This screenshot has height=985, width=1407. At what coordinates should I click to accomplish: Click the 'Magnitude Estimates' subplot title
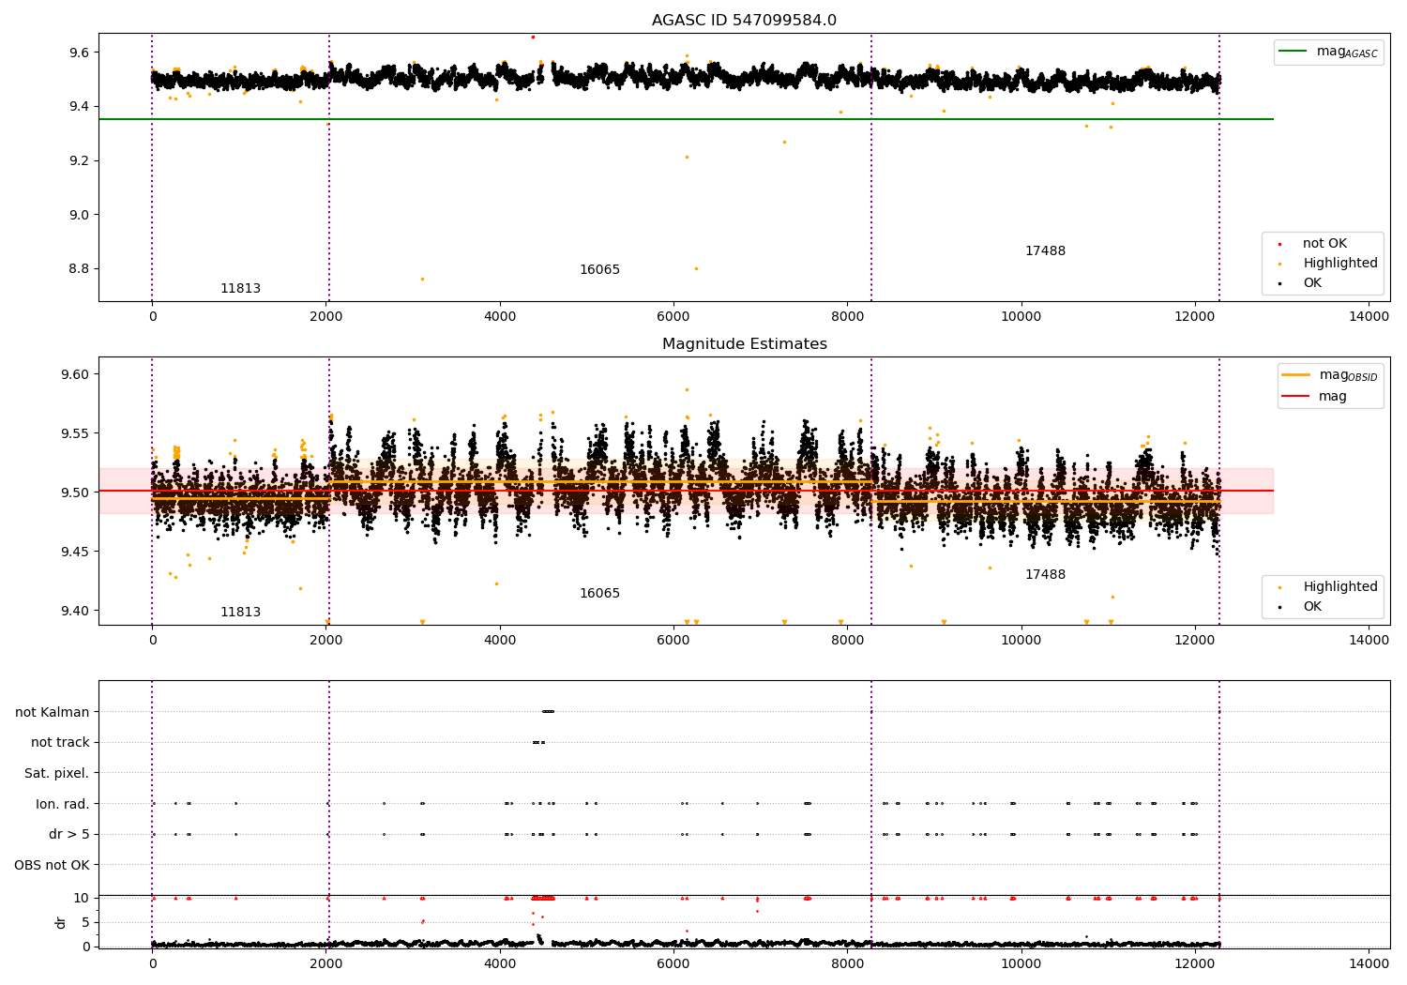click(x=744, y=344)
